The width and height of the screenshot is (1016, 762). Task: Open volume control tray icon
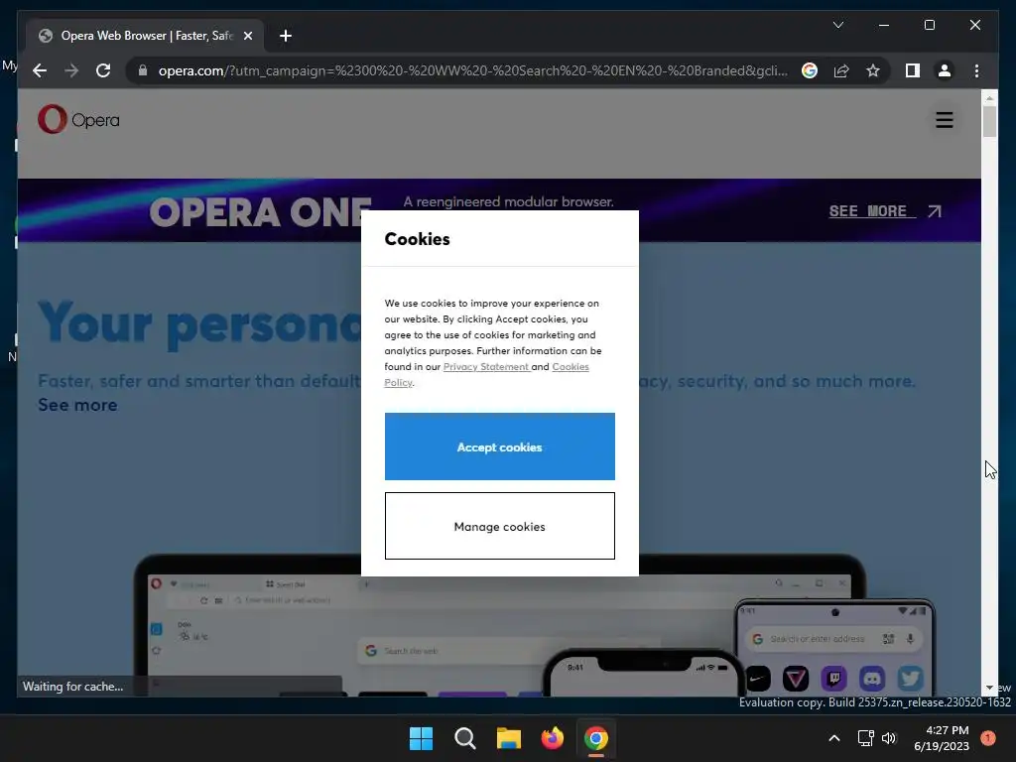889,738
